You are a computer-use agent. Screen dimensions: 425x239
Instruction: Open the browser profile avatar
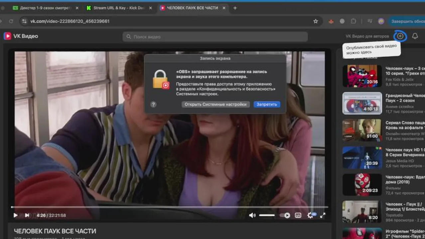point(381,21)
